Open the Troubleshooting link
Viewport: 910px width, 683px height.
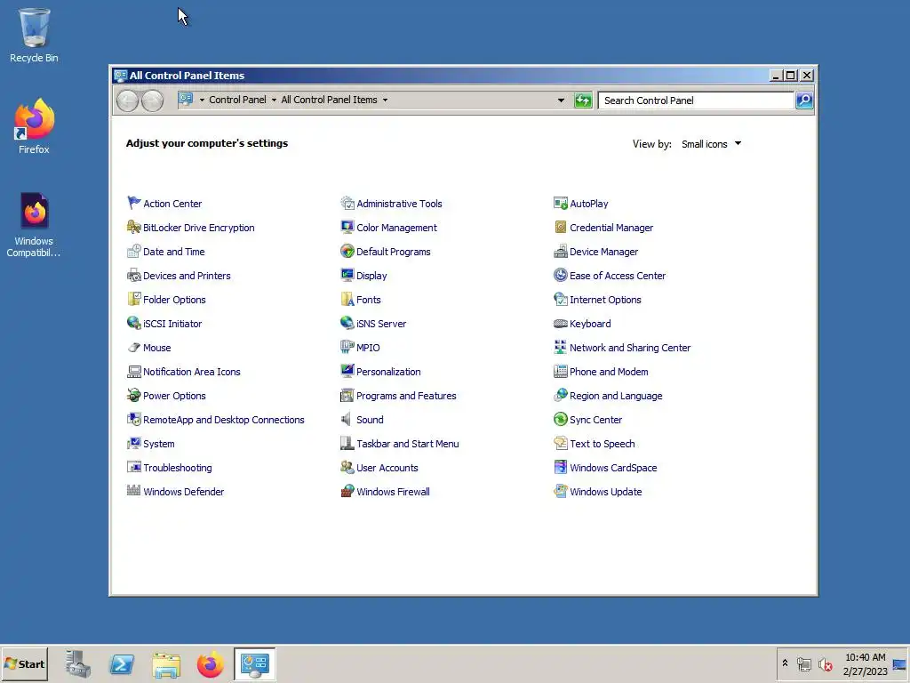[177, 468]
